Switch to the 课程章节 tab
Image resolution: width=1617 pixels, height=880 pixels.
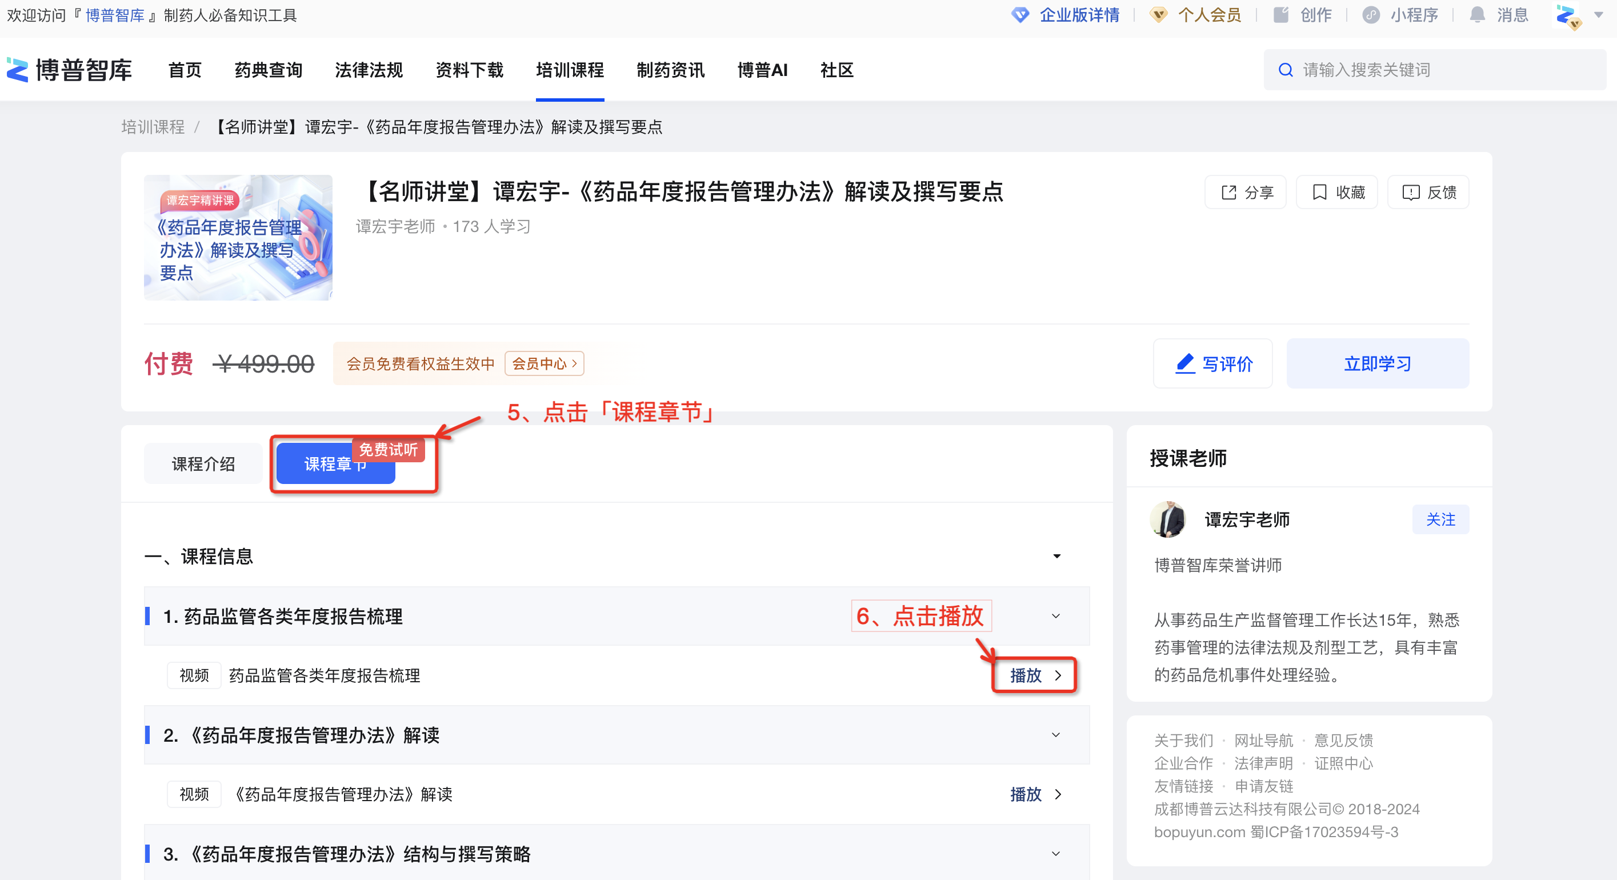pos(335,464)
